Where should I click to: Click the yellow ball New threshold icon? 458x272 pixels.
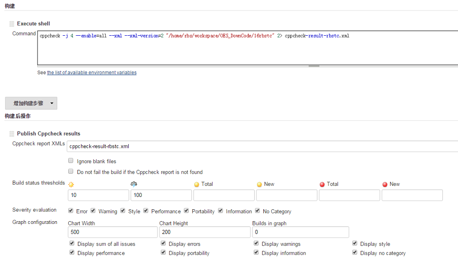(x=259, y=184)
